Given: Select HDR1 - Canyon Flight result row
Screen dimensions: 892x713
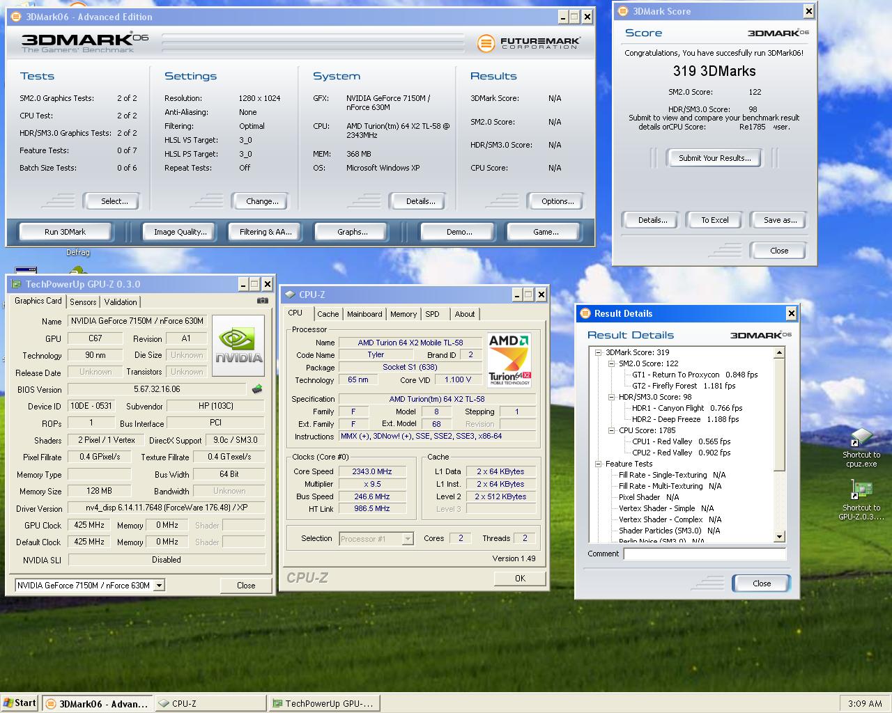Looking at the screenshot, I should pos(687,408).
